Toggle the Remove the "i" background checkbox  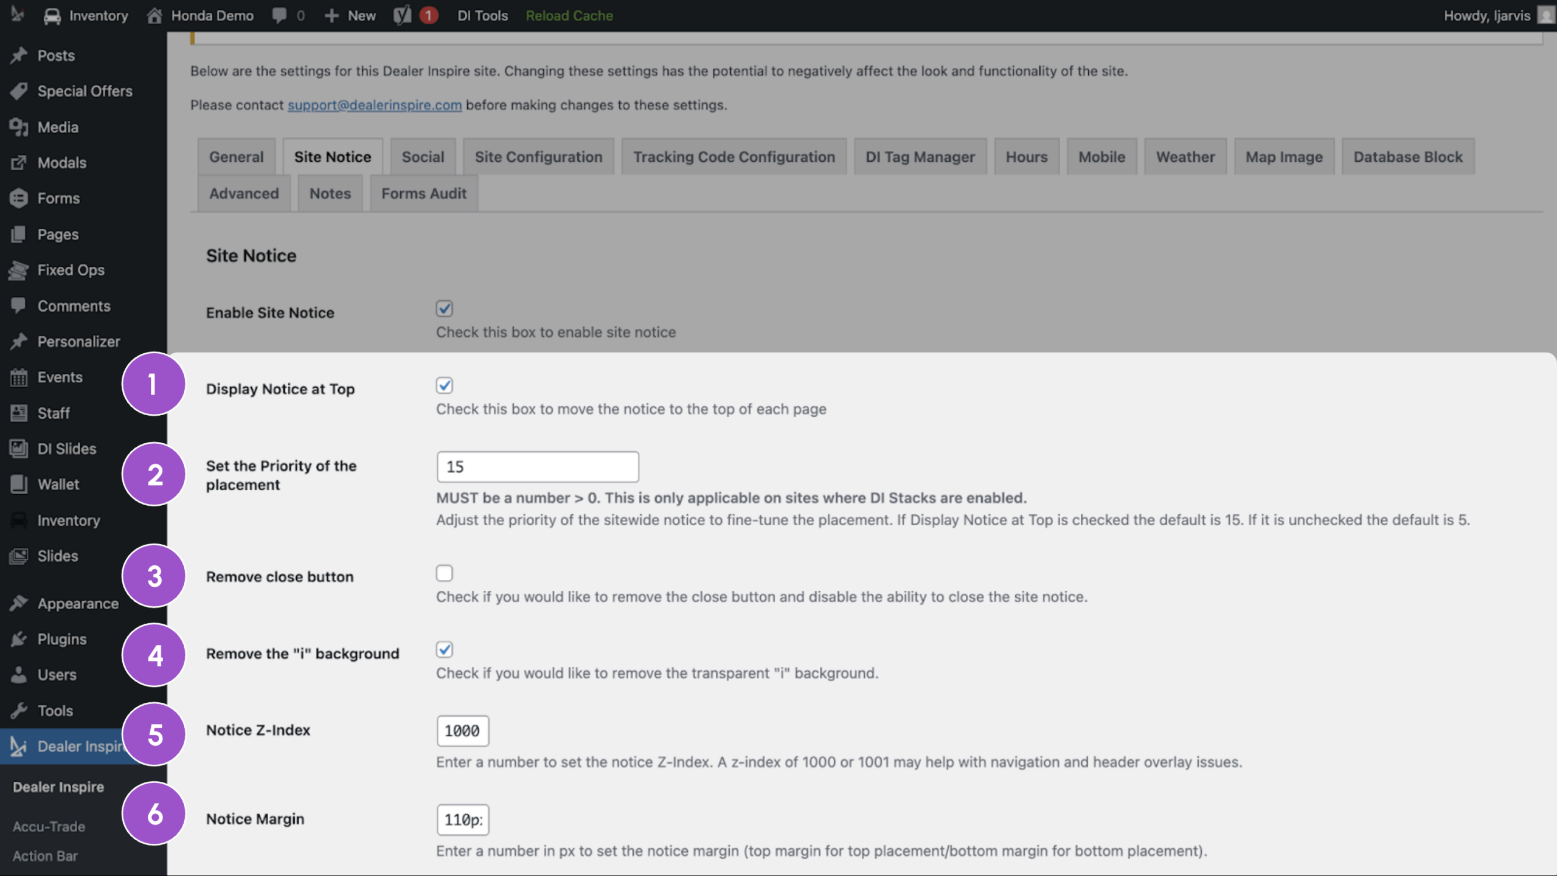(445, 650)
